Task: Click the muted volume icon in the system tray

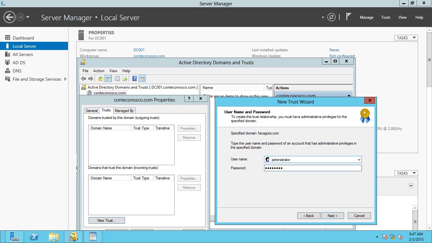Action: [x=400, y=236]
